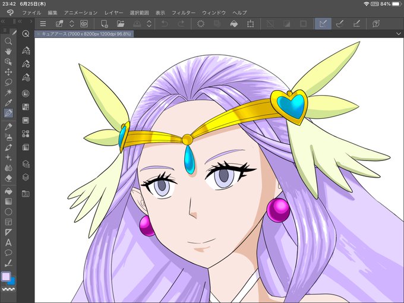Click the Clear selection dotted circle icon
Viewport: 404px width, 303px height.
tap(201, 24)
